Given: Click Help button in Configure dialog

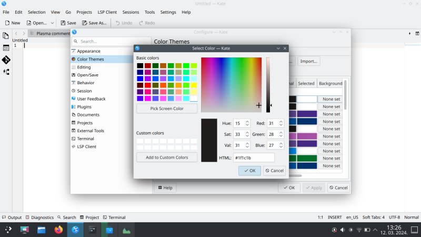Looking at the screenshot, I should click(165, 188).
